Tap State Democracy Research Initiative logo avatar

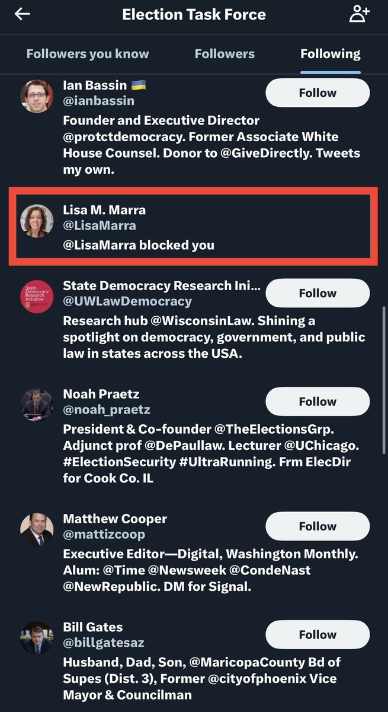(x=37, y=297)
